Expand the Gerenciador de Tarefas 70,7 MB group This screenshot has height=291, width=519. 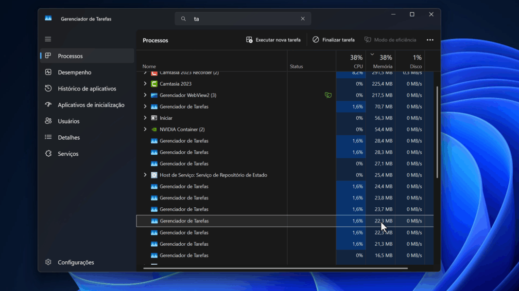tap(145, 107)
